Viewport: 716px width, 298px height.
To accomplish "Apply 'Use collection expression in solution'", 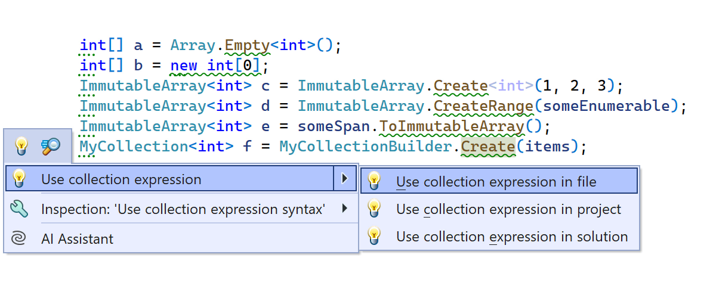I will (x=511, y=237).
